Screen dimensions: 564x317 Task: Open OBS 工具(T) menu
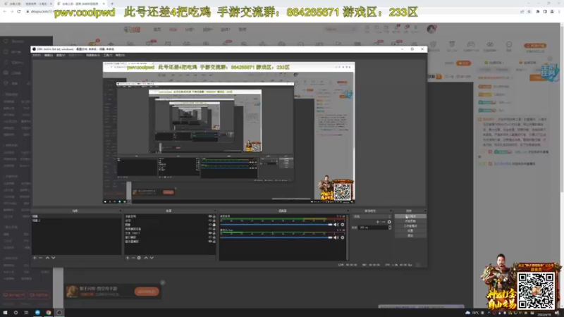pyautogui.click(x=108, y=56)
